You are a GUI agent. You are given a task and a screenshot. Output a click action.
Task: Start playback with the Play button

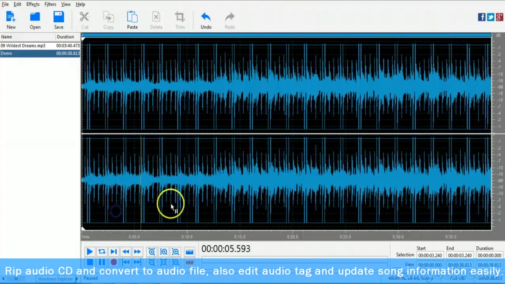[x=90, y=252]
